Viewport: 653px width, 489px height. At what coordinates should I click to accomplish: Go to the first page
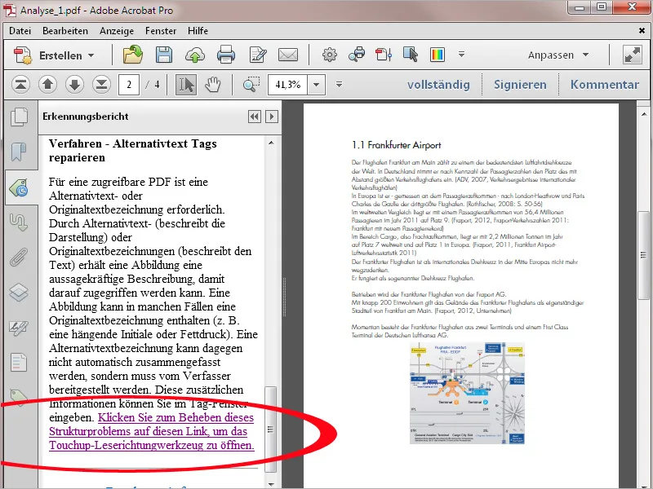tap(20, 85)
